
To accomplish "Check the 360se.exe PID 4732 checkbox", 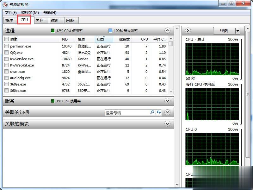I will (6, 84).
